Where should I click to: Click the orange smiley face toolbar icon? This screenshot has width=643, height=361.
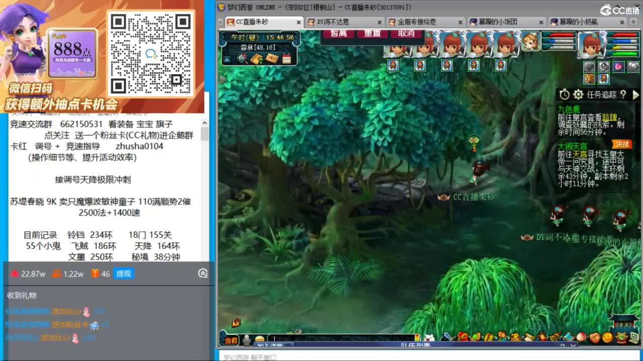coord(607,337)
